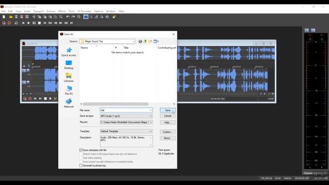Open the Transport menu

pos(39,11)
